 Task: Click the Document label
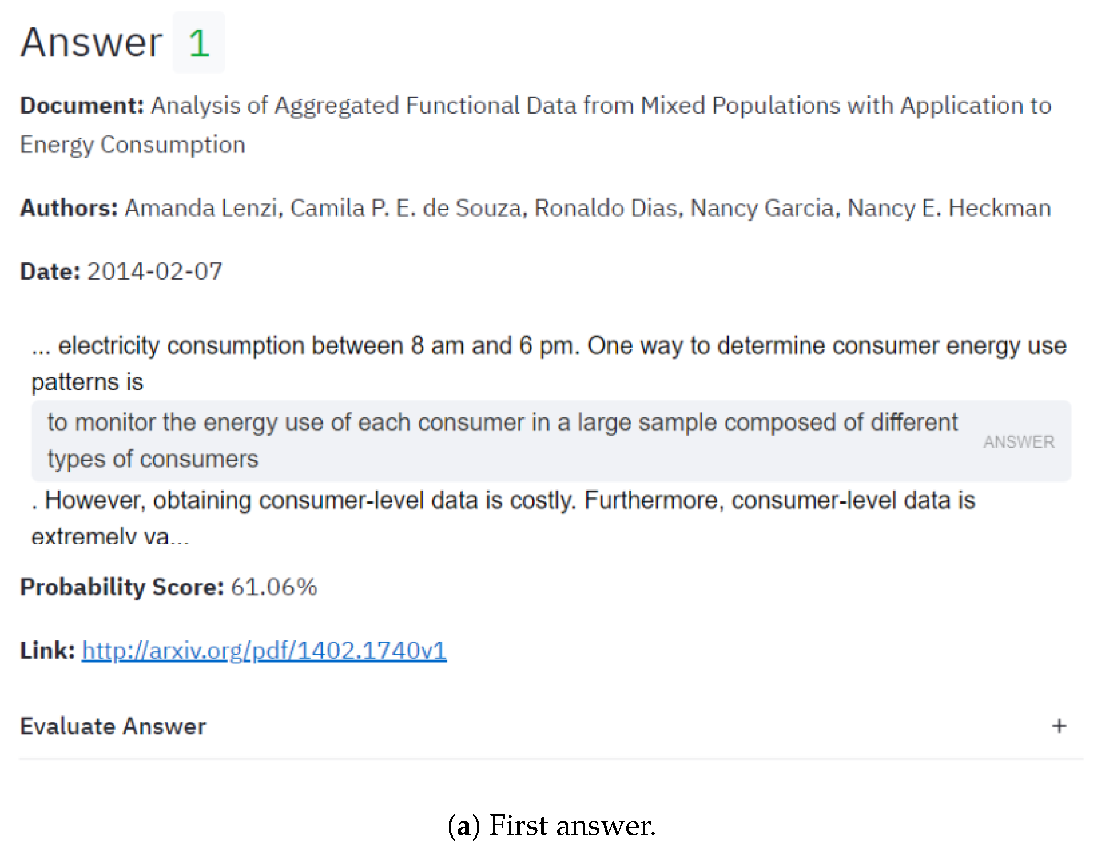(82, 106)
